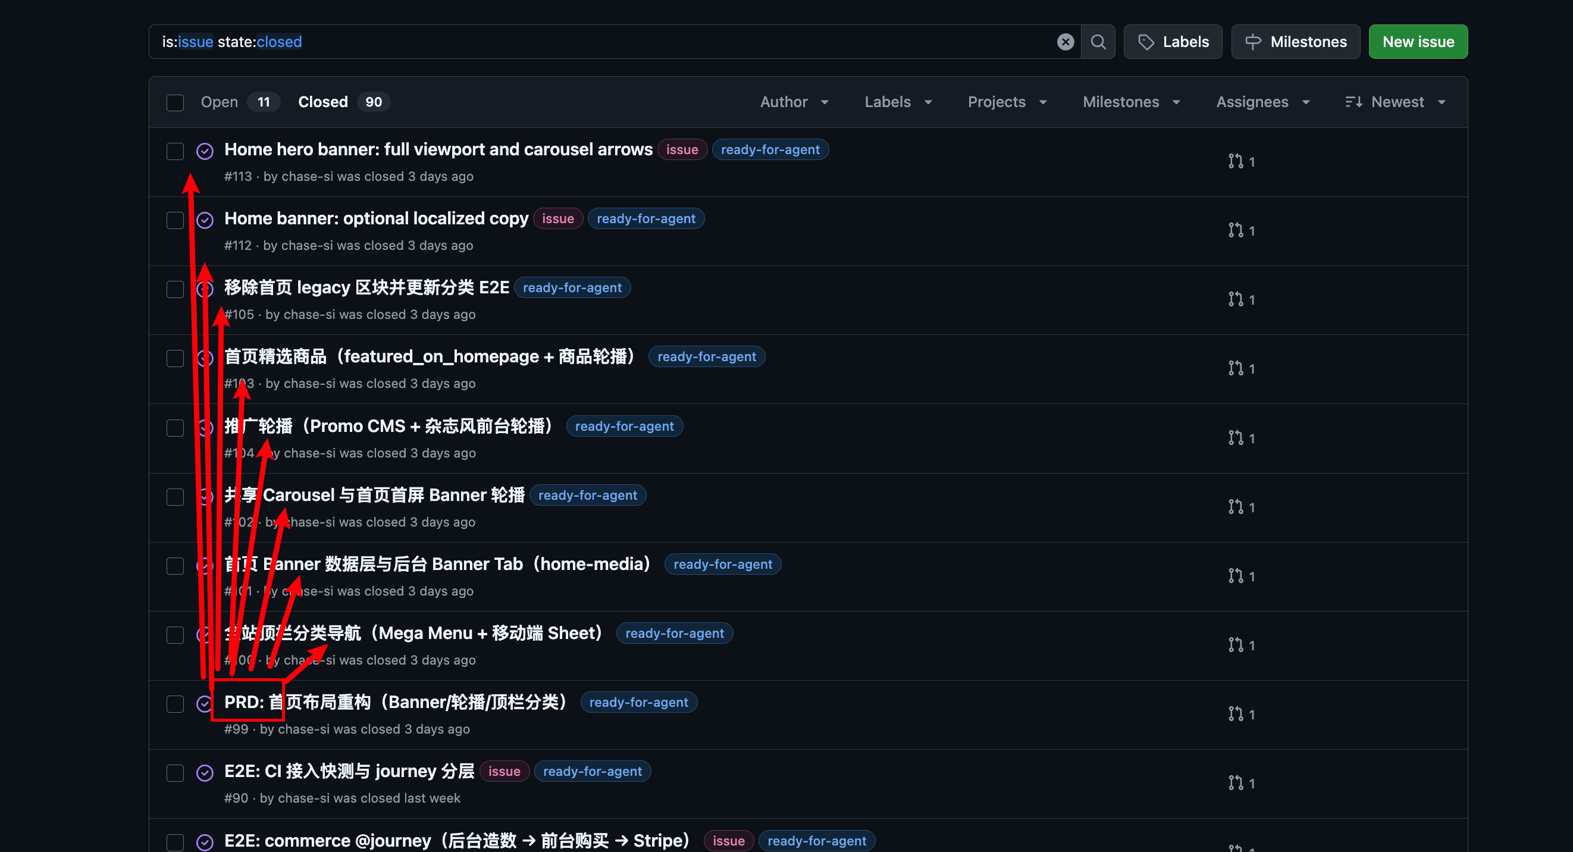1573x852 pixels.
Task: Filter by pink issue label on #113
Action: click(x=682, y=149)
